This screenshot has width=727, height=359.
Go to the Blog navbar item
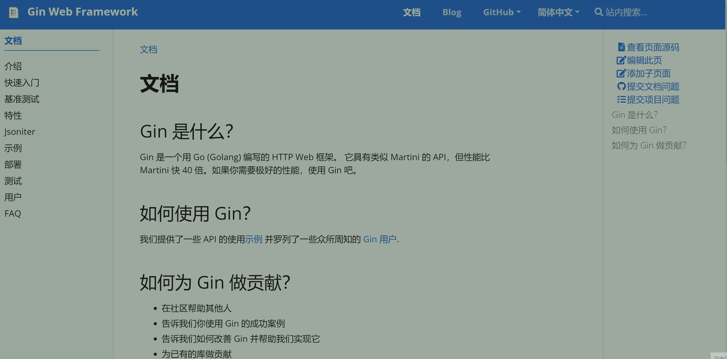[451, 12]
